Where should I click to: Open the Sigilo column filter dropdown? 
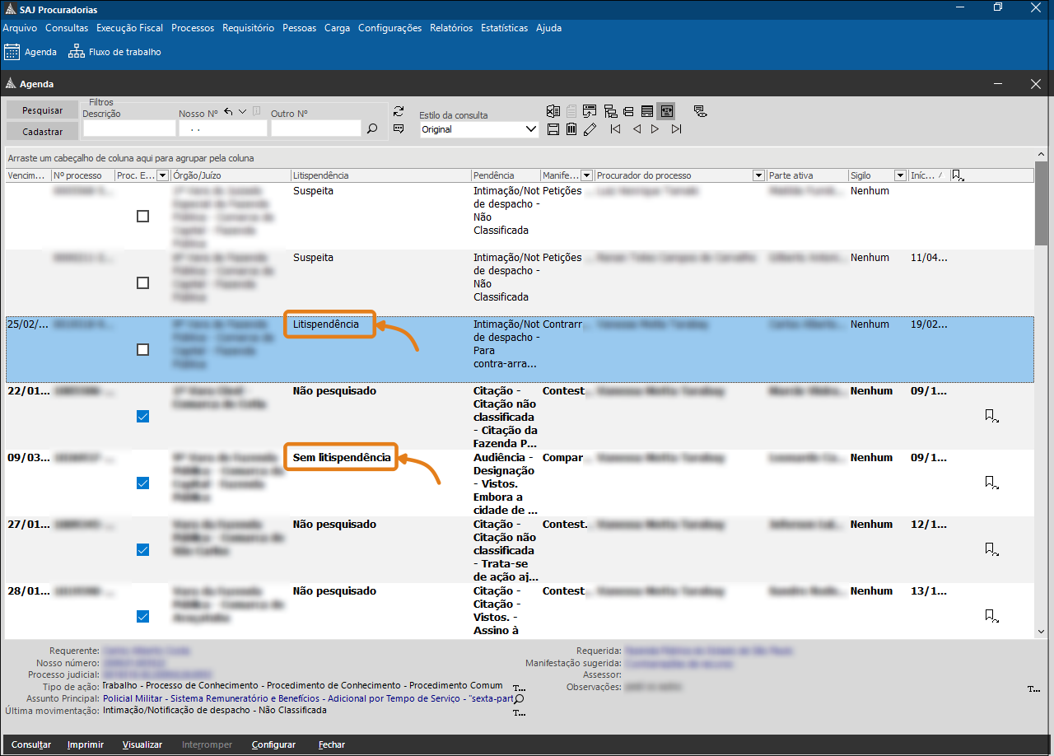pos(900,175)
